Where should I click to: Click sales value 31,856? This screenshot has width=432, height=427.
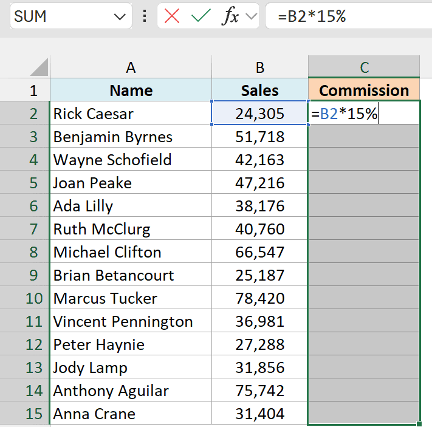coord(260,367)
